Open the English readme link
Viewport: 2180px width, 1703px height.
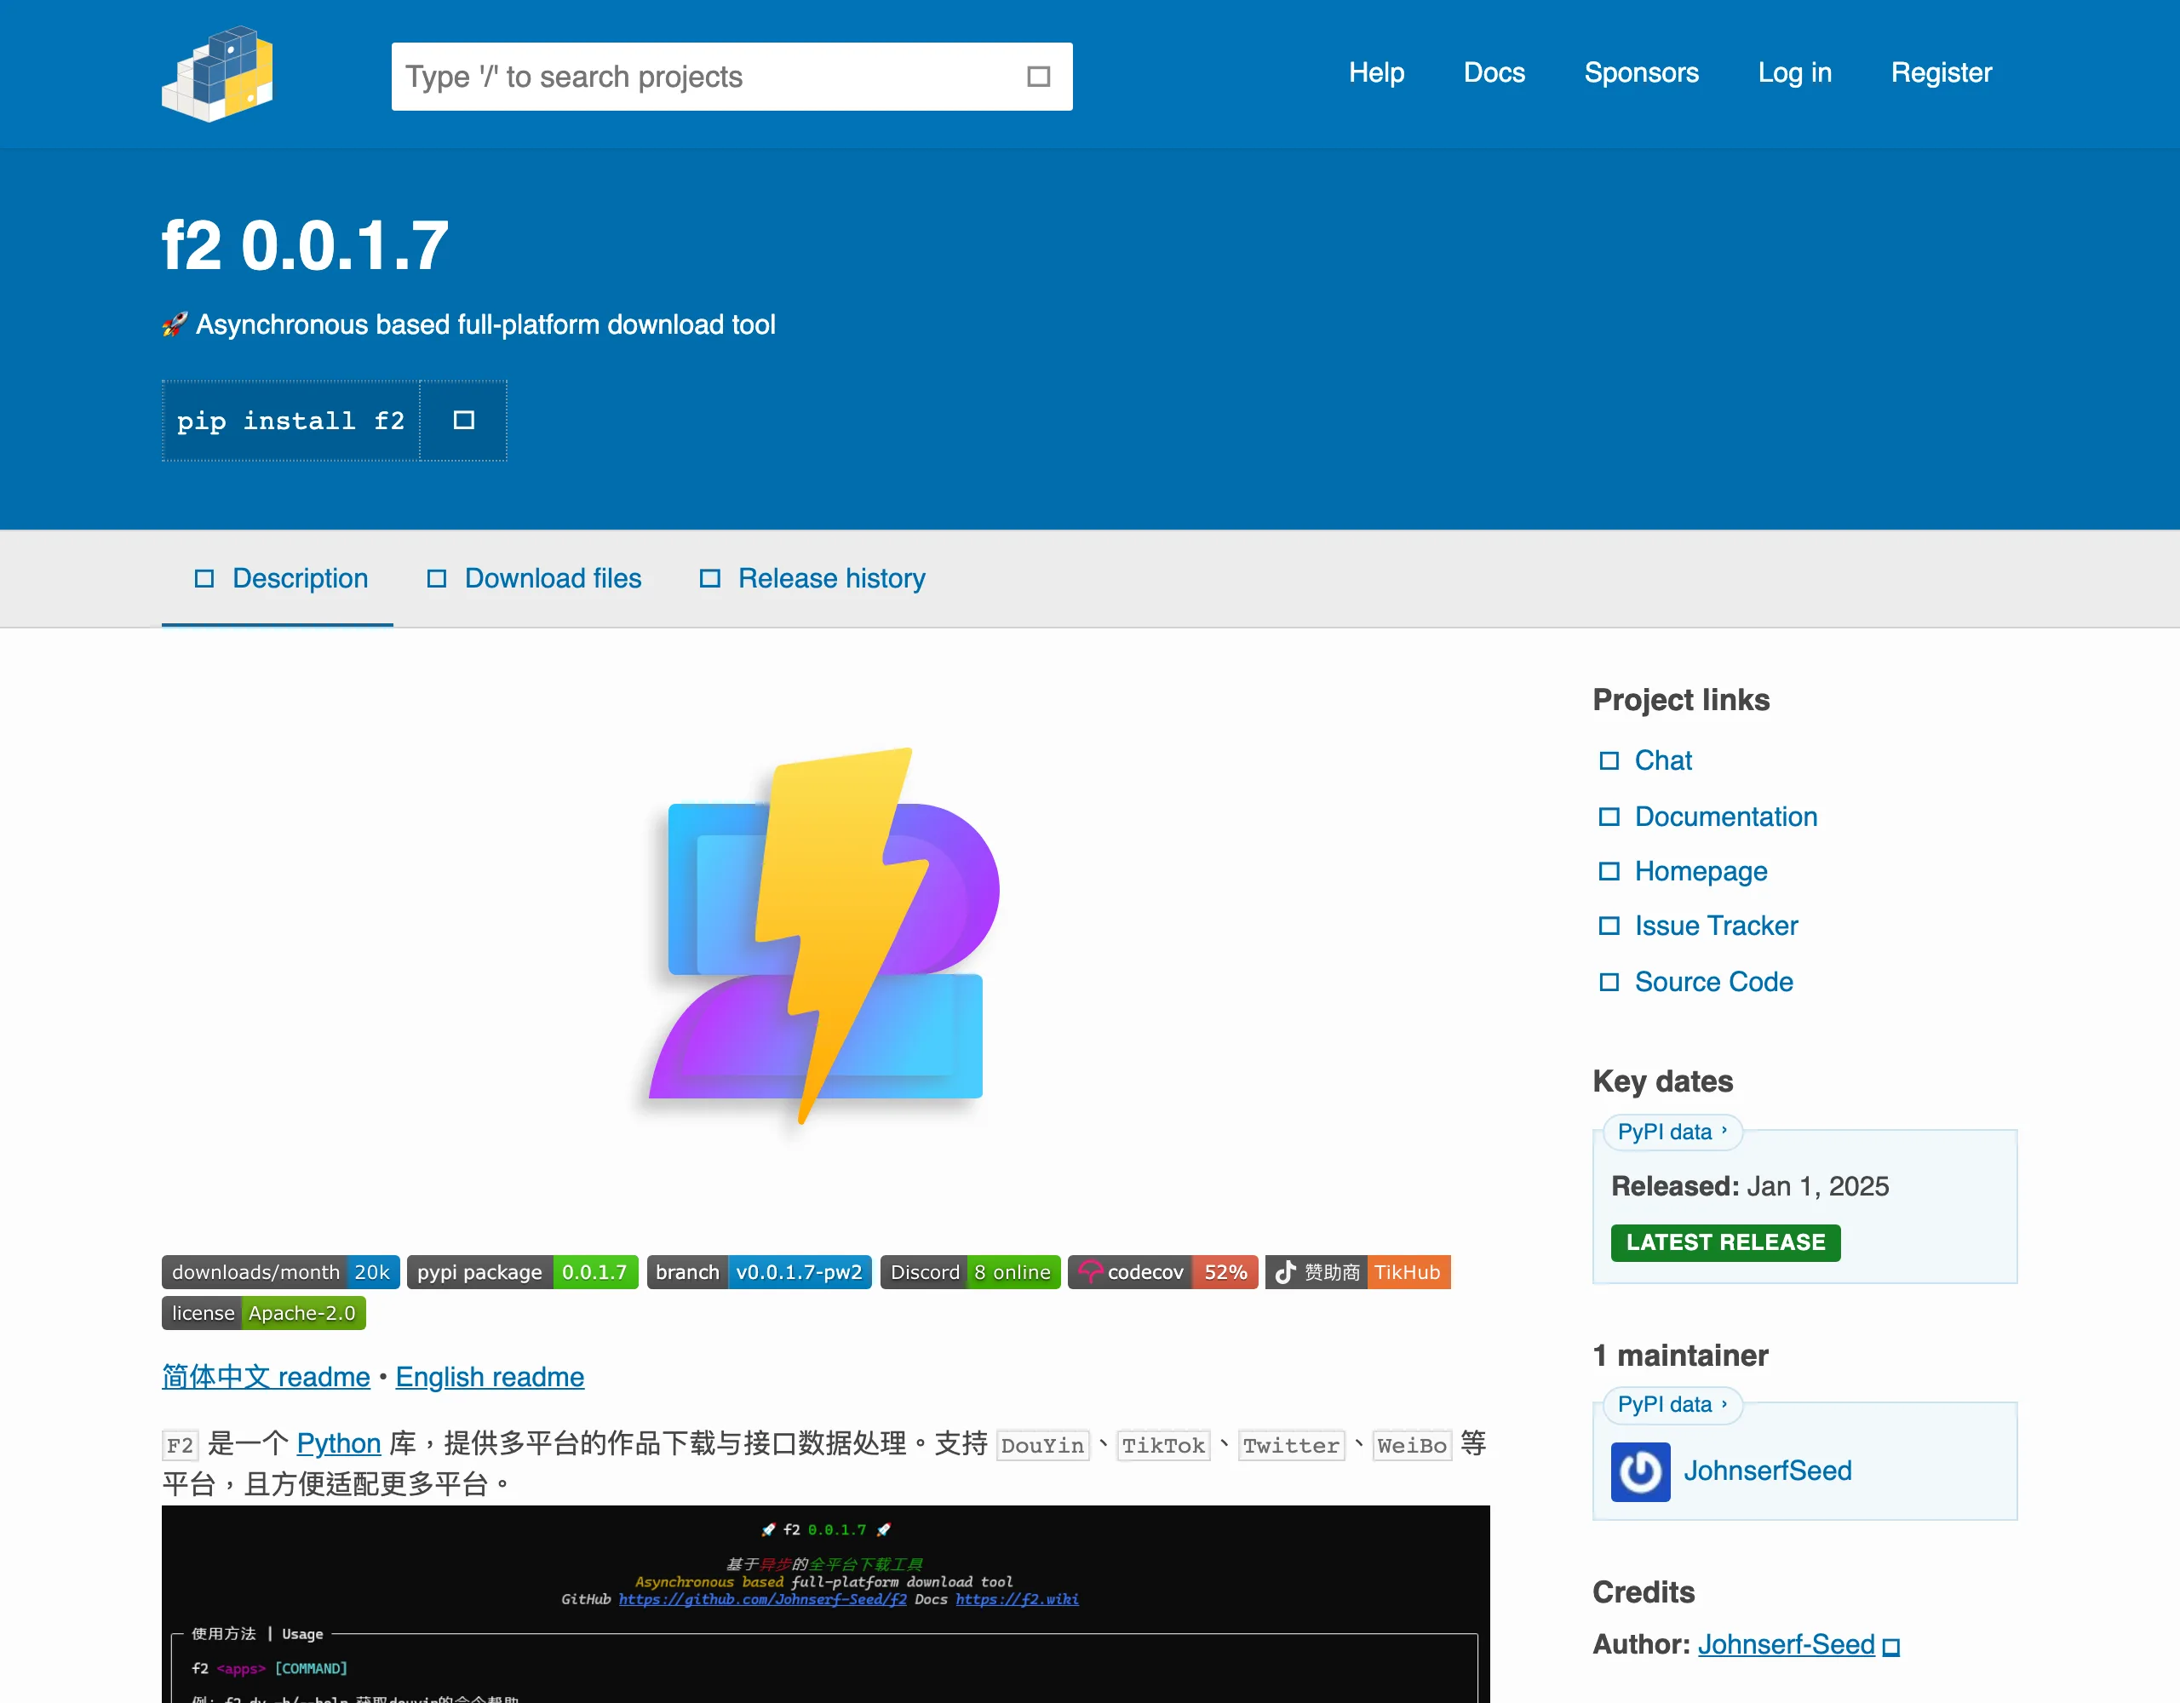click(x=489, y=1378)
